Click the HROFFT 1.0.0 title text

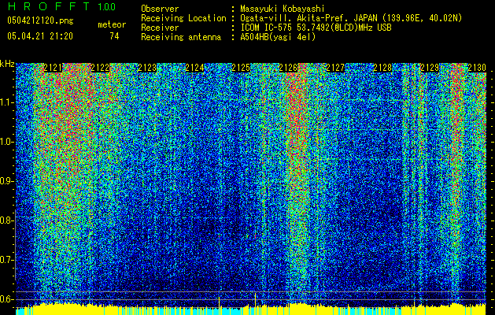(x=61, y=6)
